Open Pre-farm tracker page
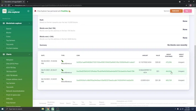Viewport: 196px width, 111px height. (12, 48)
